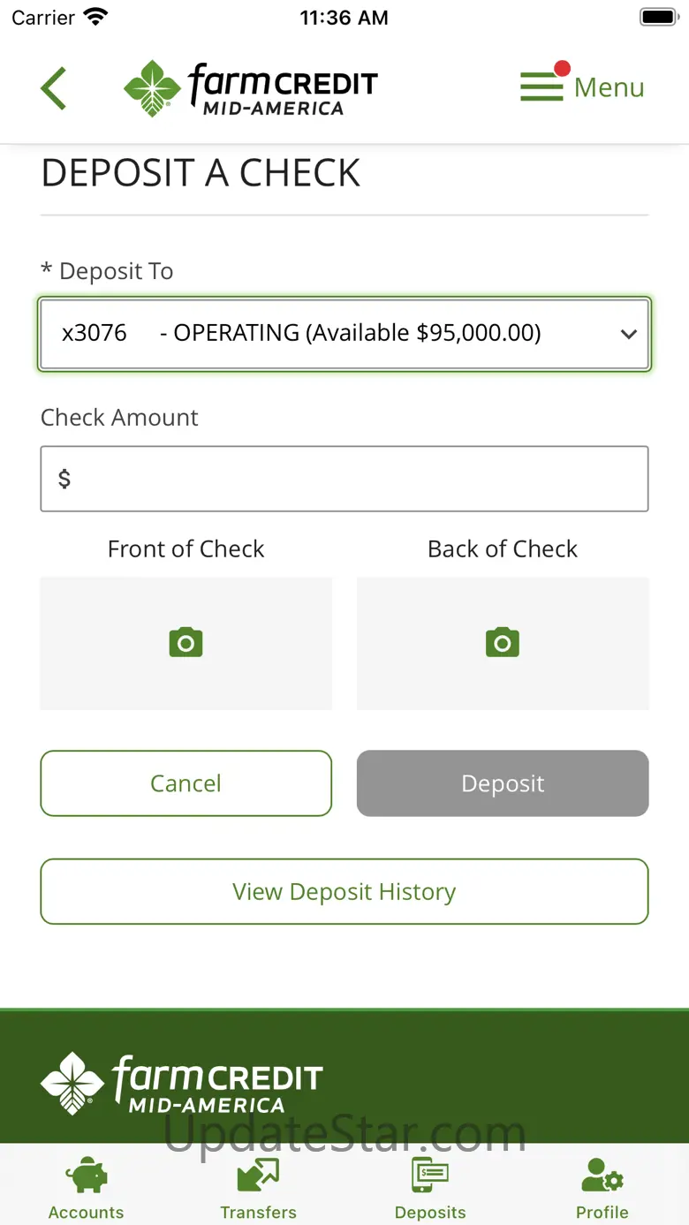Tap the Farm Credit Mid-America header logo
The height and width of the screenshot is (1225, 689).
click(251, 88)
